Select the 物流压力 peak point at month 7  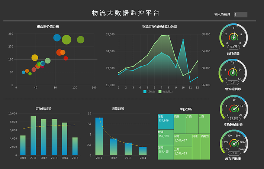click(162, 36)
